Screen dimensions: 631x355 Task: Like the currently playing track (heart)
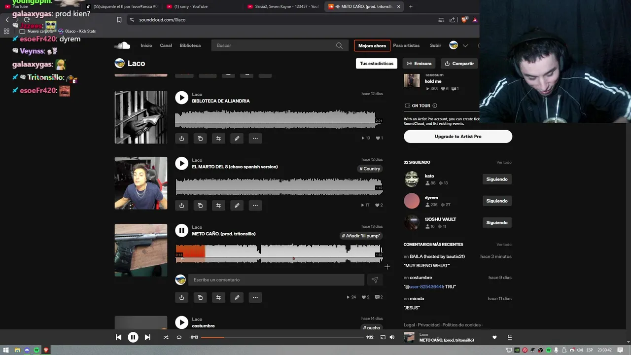coord(494,337)
